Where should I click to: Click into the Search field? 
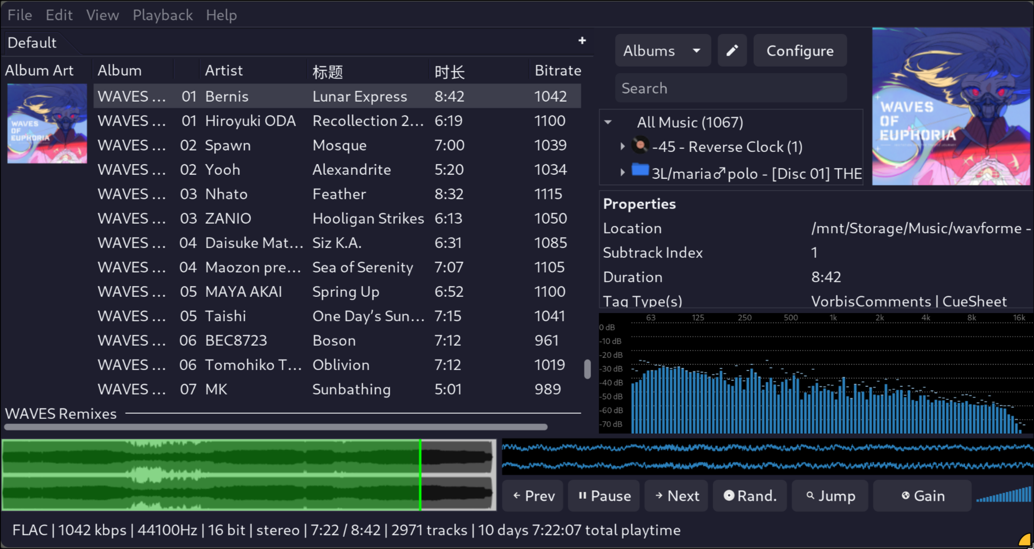[730, 88]
